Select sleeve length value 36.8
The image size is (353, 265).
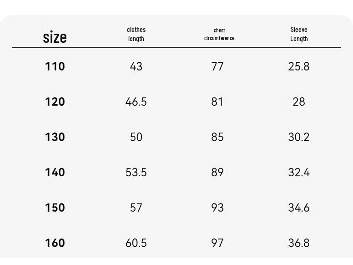(x=299, y=243)
